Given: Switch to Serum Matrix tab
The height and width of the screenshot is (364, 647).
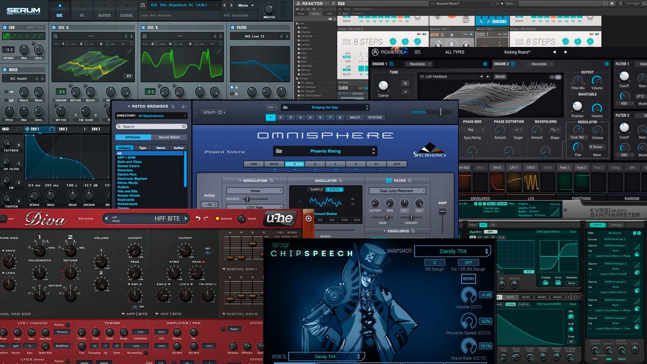Looking at the screenshot, I should pos(104,16).
